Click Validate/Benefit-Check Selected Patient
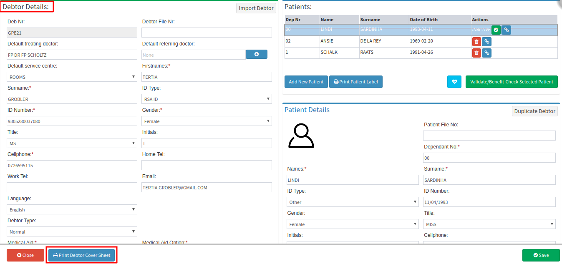Image resolution: width=562 pixels, height=264 pixels. 512,82
